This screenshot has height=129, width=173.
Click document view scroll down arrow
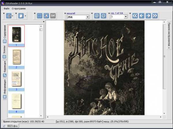point(164,113)
